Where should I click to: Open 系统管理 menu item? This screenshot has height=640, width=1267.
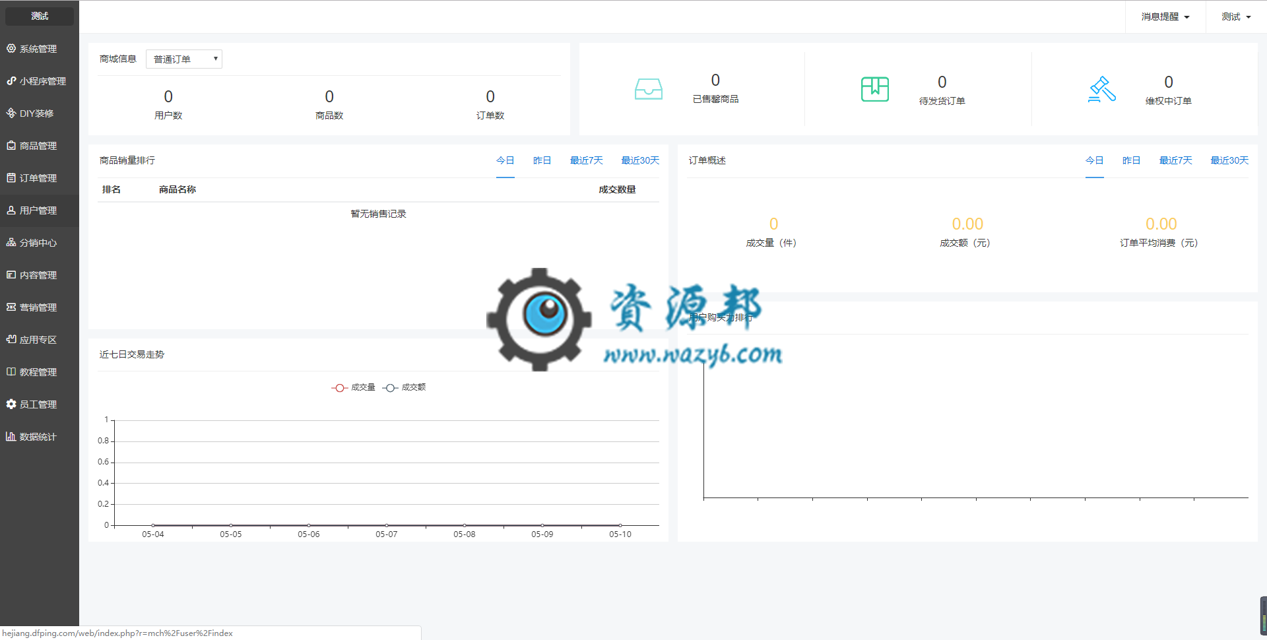click(x=40, y=49)
